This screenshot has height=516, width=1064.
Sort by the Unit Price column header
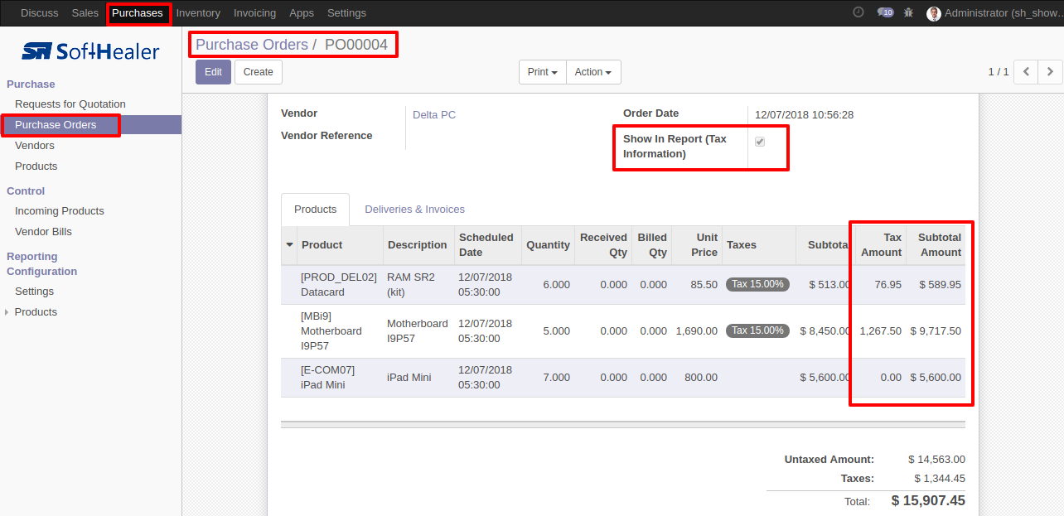tap(696, 245)
